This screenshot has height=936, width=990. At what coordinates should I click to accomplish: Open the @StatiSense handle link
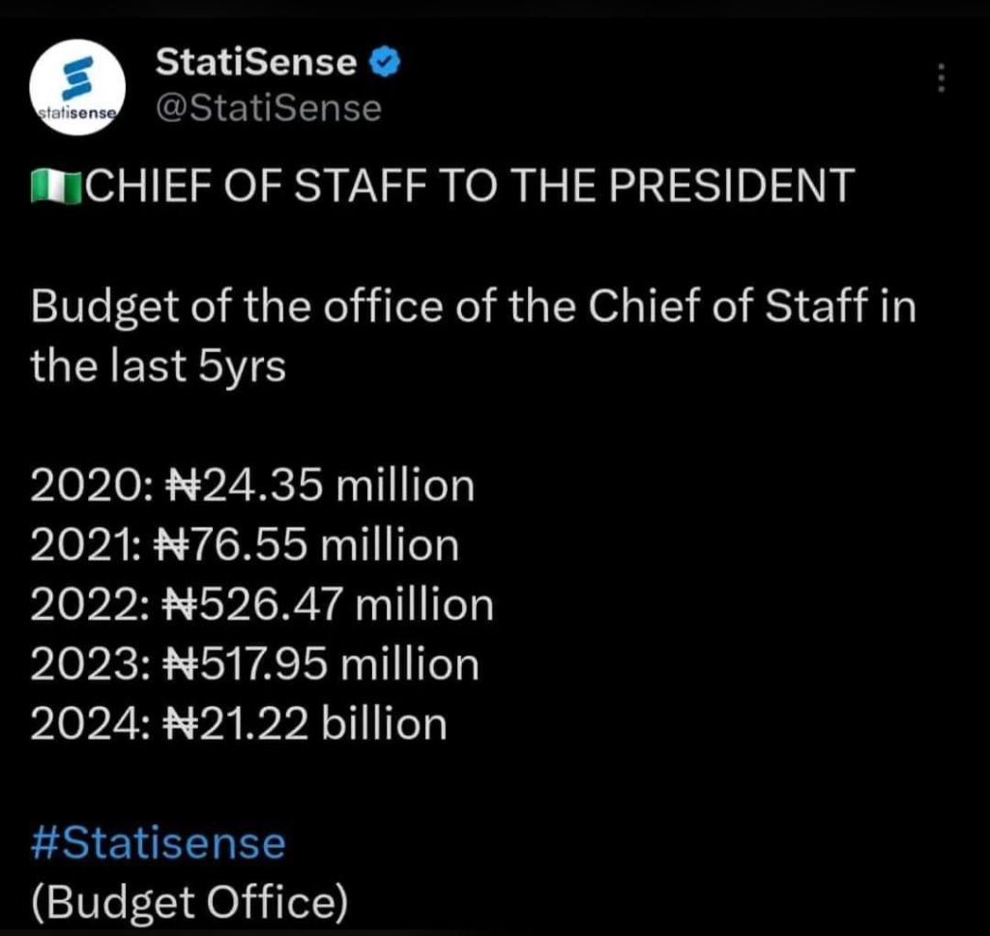(269, 108)
